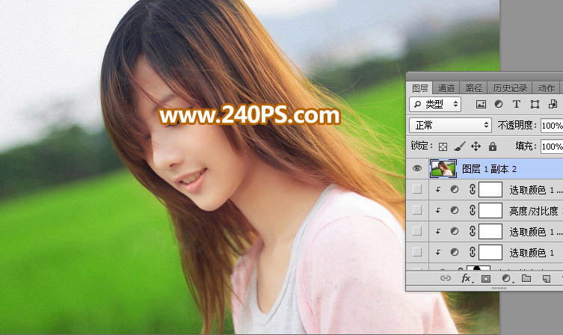Open the 历史记录 tab
563x335 pixels.
pos(510,88)
